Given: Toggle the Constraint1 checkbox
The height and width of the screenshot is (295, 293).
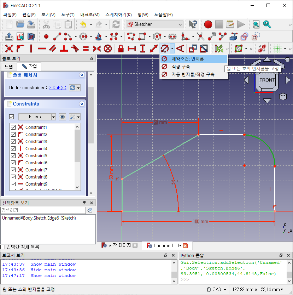Looking at the screenshot, I should pos(13,127).
